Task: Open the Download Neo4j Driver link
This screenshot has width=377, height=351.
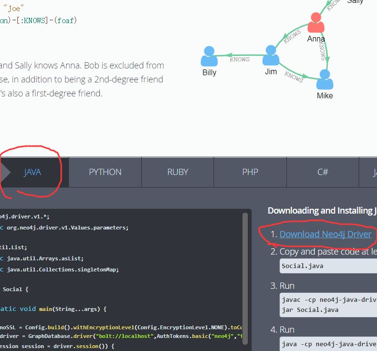Action: pyautogui.click(x=325, y=234)
